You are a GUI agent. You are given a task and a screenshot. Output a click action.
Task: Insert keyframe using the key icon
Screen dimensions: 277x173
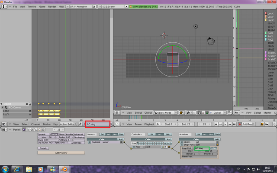click(x=262, y=124)
